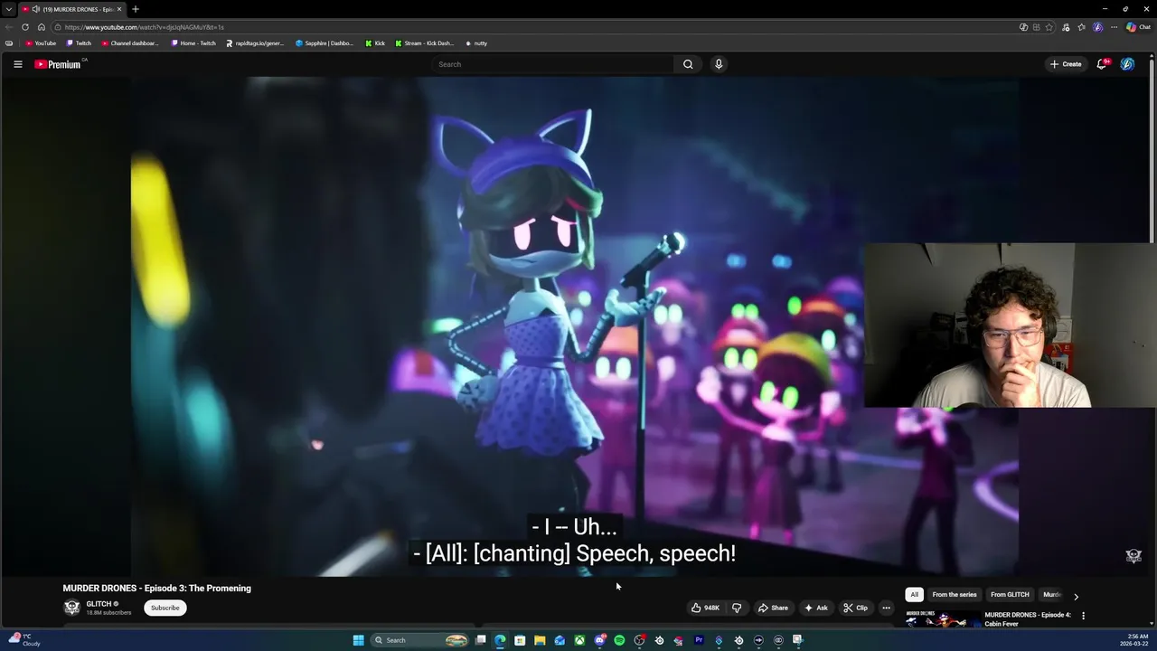Screen dimensions: 1157x651
Task: Open the YouTube account avatar menu
Action: tap(1127, 64)
